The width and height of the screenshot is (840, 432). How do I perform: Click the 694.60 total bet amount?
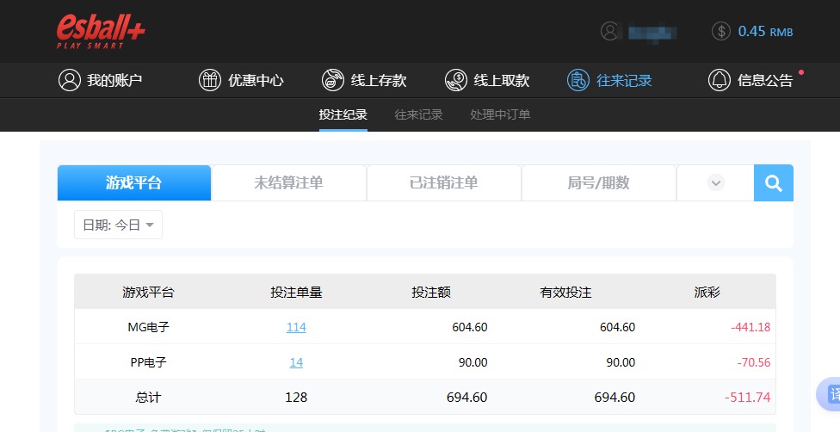point(467,398)
